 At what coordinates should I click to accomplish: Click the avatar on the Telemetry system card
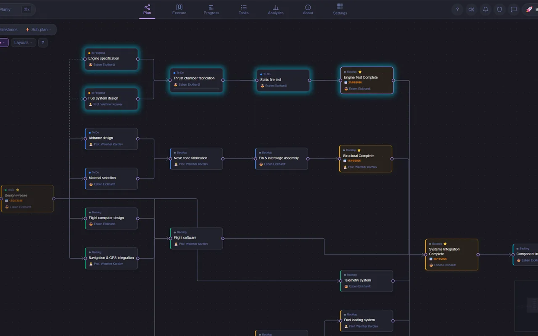346,286
